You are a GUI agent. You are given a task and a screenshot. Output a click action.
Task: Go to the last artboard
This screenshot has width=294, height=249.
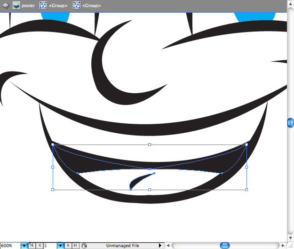tap(75, 245)
